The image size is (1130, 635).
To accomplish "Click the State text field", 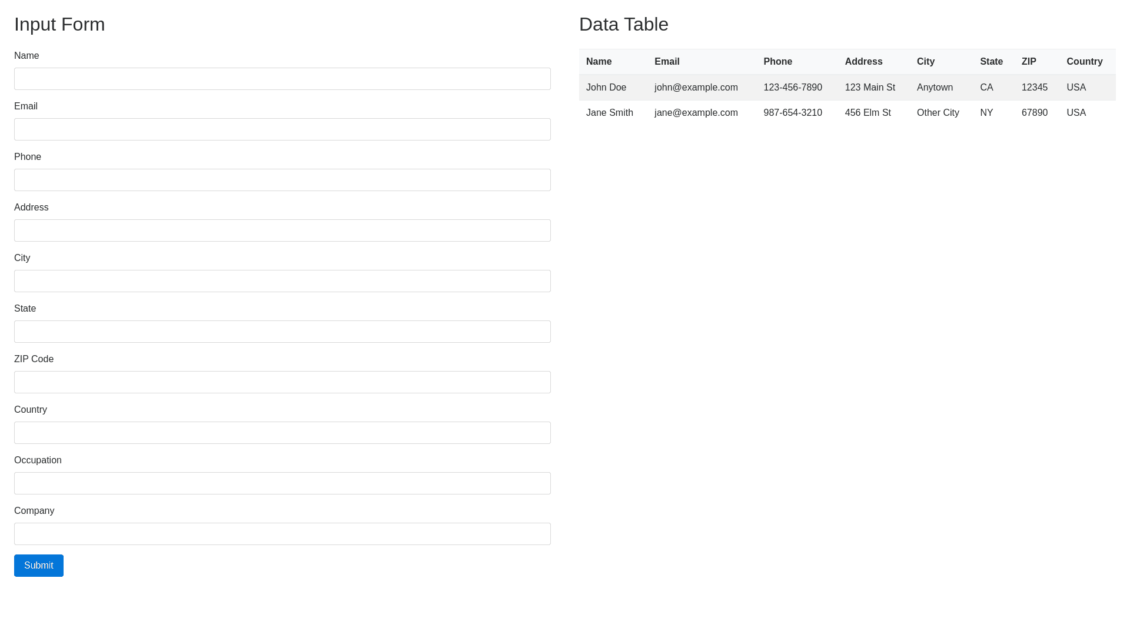I will [x=282, y=332].
